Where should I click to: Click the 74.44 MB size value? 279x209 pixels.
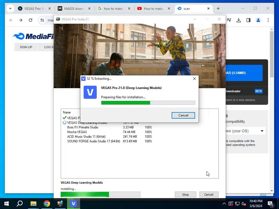pos(129,132)
